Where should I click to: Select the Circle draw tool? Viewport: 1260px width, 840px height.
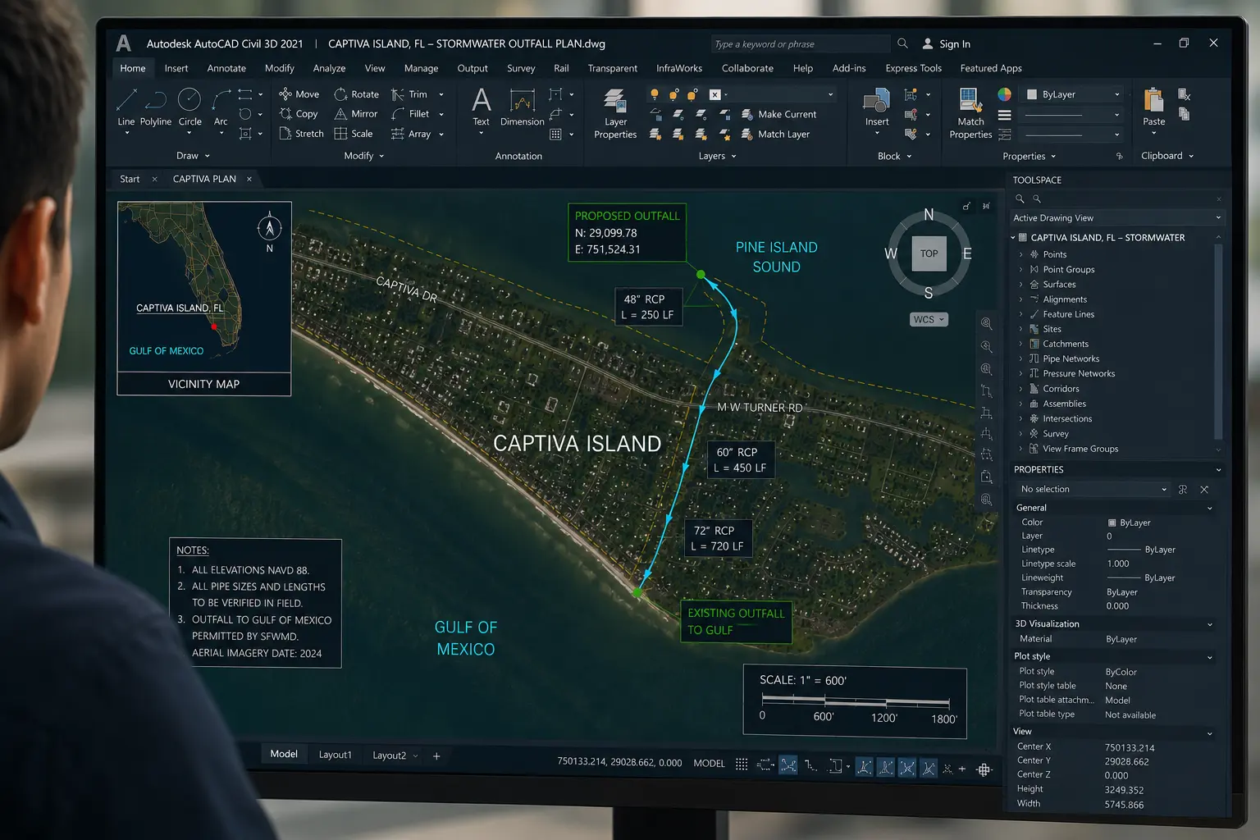(189, 107)
